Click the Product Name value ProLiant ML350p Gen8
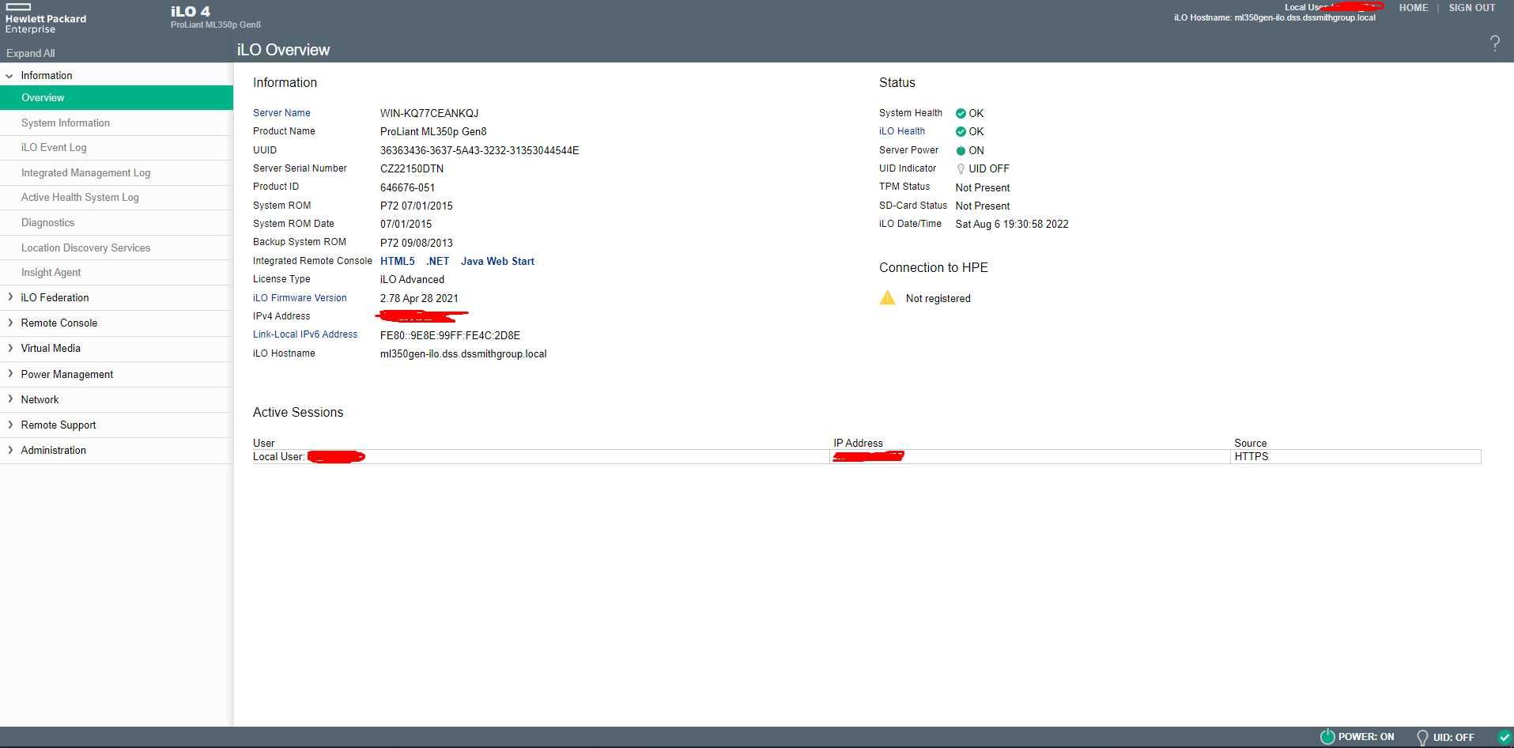 point(433,131)
